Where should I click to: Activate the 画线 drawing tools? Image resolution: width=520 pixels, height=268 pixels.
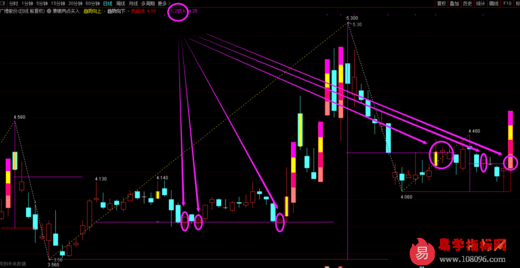494,3
